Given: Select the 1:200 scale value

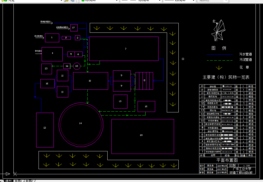Looking at the screenshot, I should pos(246,166).
